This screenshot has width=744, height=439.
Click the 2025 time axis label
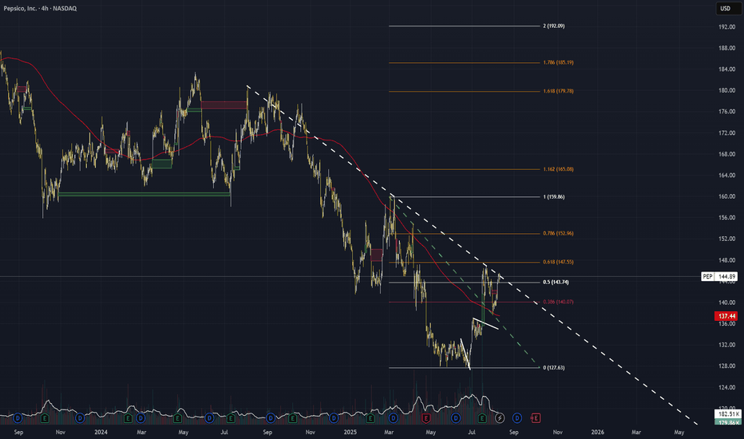point(350,433)
